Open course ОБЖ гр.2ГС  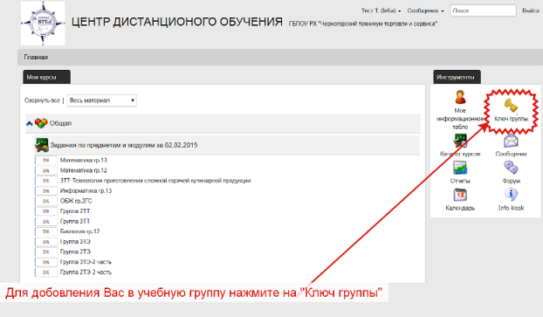pyautogui.click(x=76, y=201)
